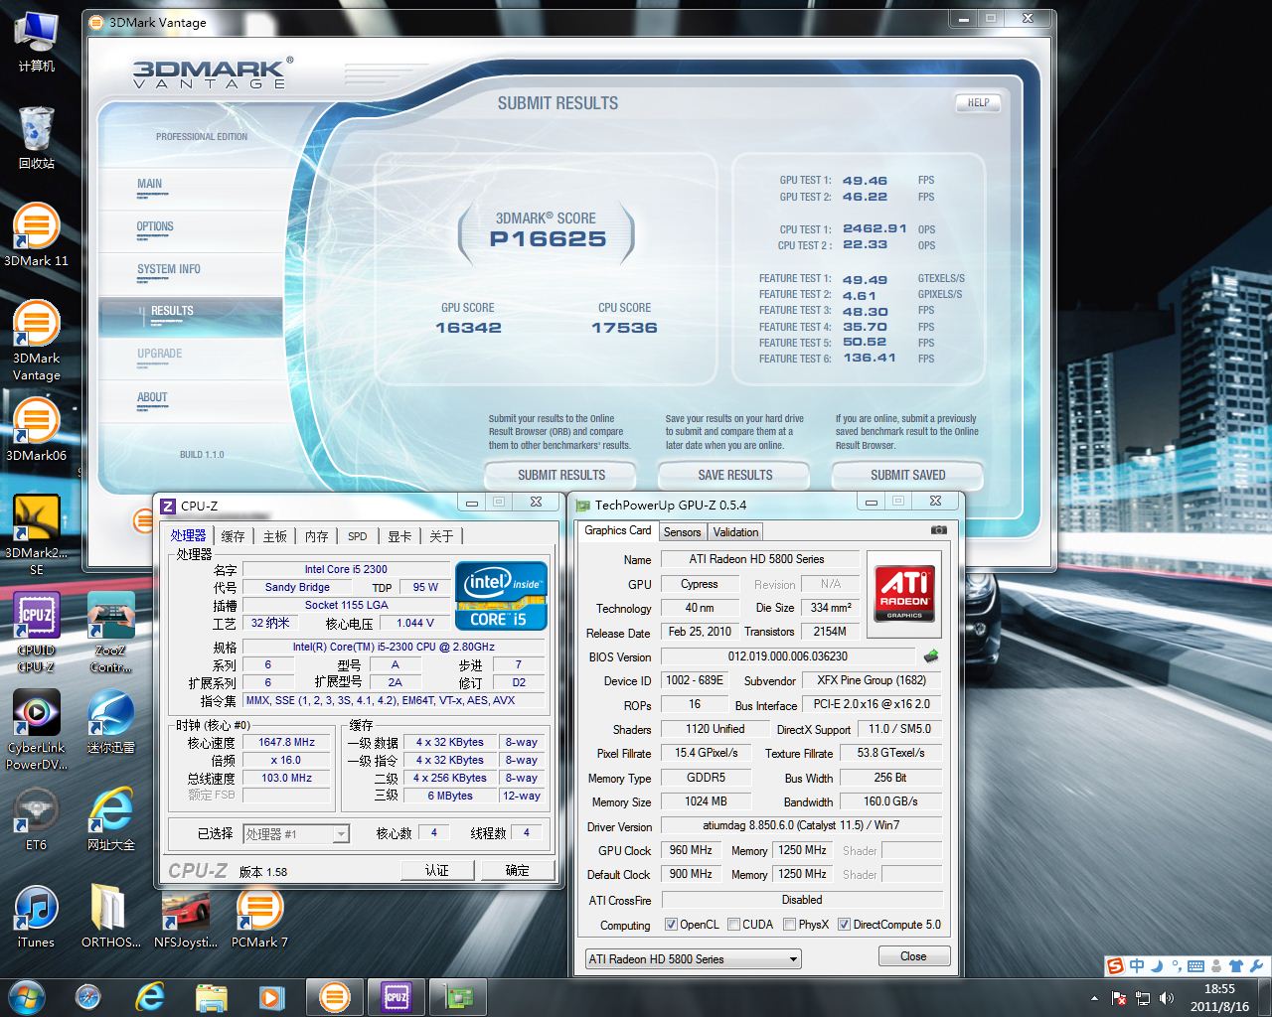Switch to CPU-Z taskbar button
The height and width of the screenshot is (1017, 1272).
[x=397, y=996]
